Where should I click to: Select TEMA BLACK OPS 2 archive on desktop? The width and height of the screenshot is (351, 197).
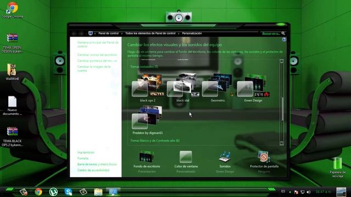12,137
